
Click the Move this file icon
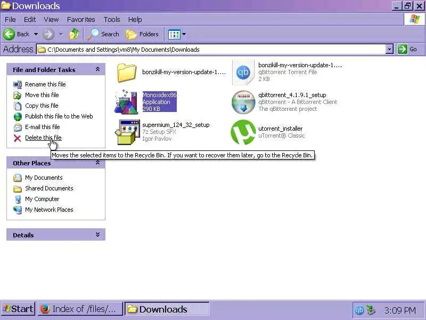pos(18,95)
